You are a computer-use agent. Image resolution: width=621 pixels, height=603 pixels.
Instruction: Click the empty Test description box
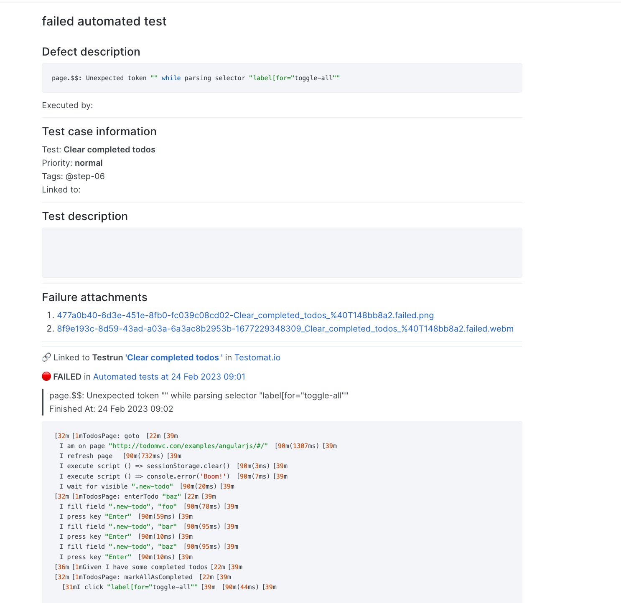point(282,253)
